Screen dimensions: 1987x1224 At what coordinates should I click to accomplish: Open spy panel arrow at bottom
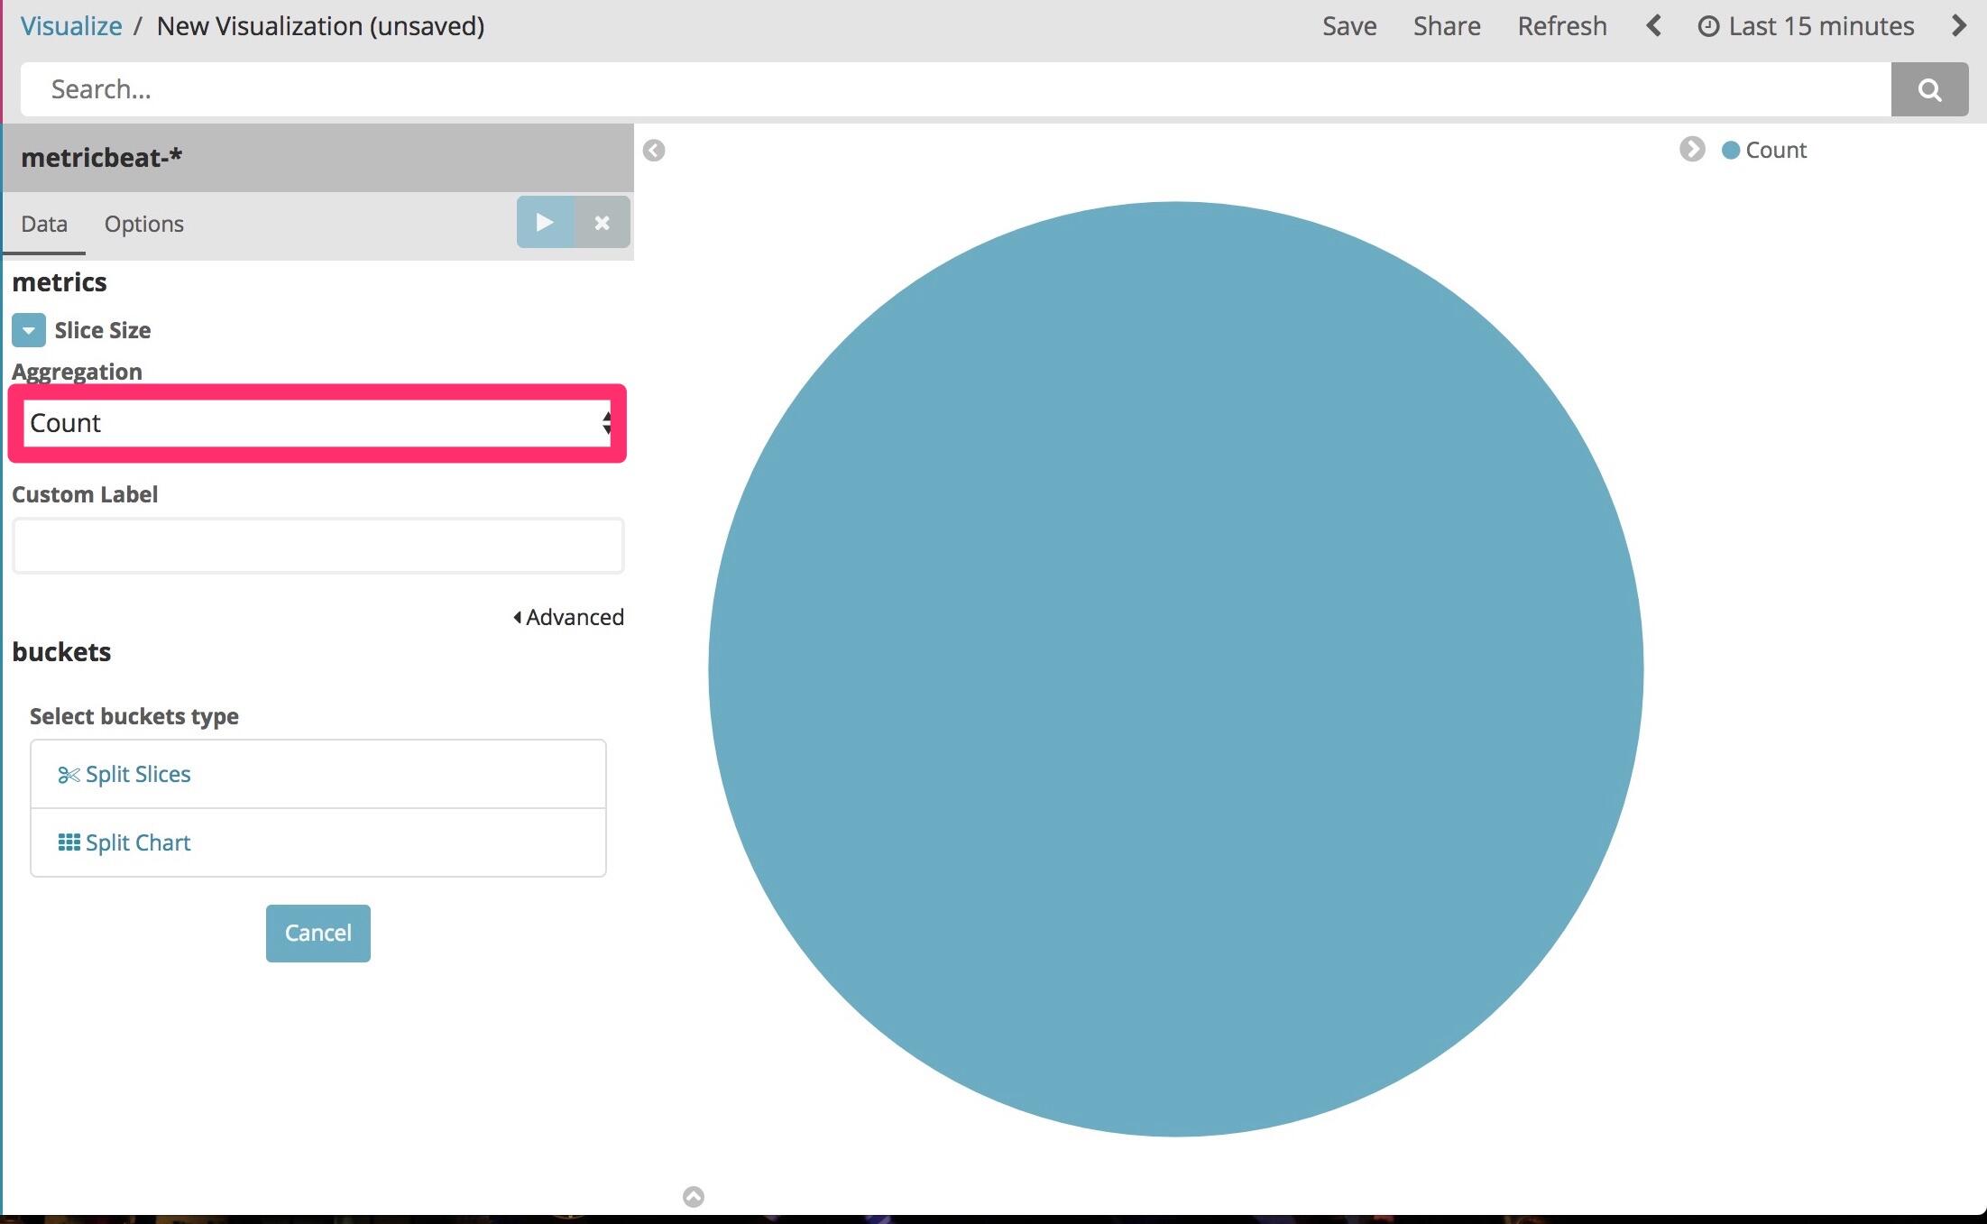pyautogui.click(x=693, y=1196)
